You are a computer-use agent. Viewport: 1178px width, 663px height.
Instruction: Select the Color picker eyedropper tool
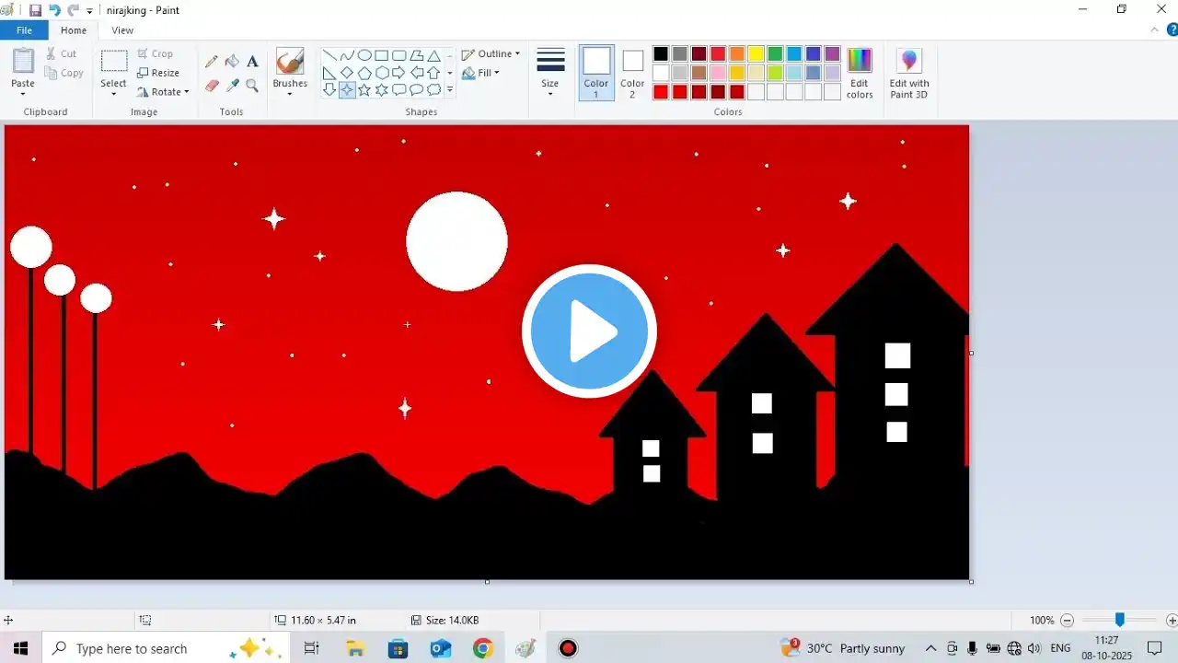tap(232, 86)
